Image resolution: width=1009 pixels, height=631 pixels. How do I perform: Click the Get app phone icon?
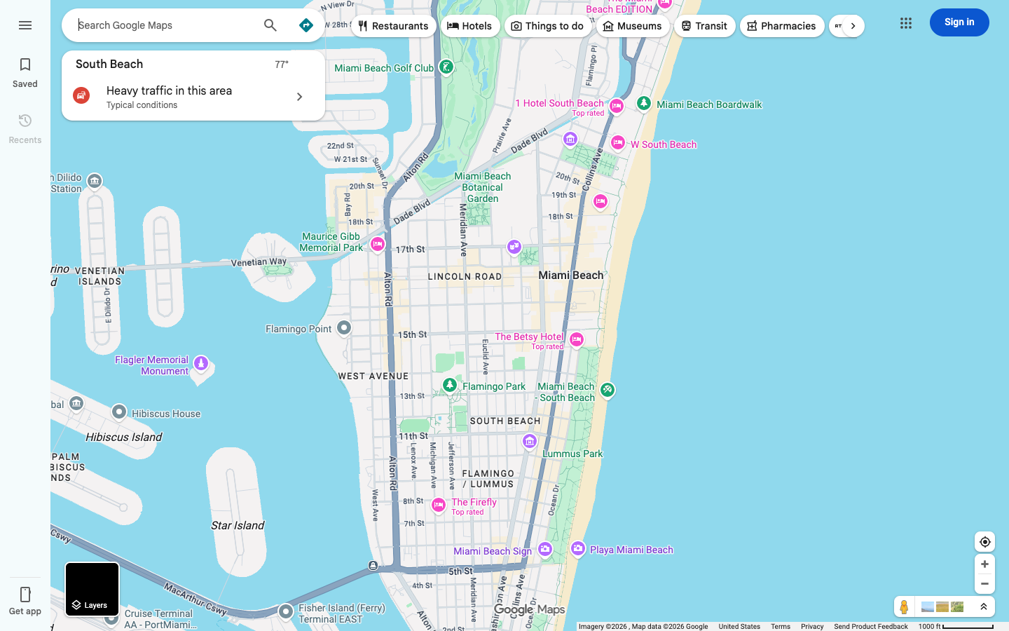tap(25, 595)
